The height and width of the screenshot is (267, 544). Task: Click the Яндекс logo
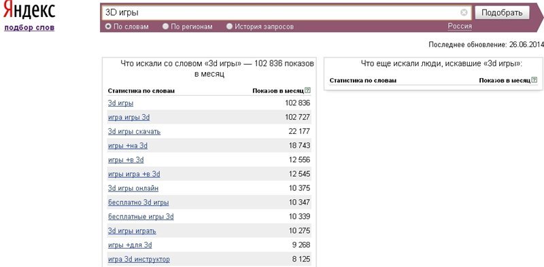tap(29, 11)
